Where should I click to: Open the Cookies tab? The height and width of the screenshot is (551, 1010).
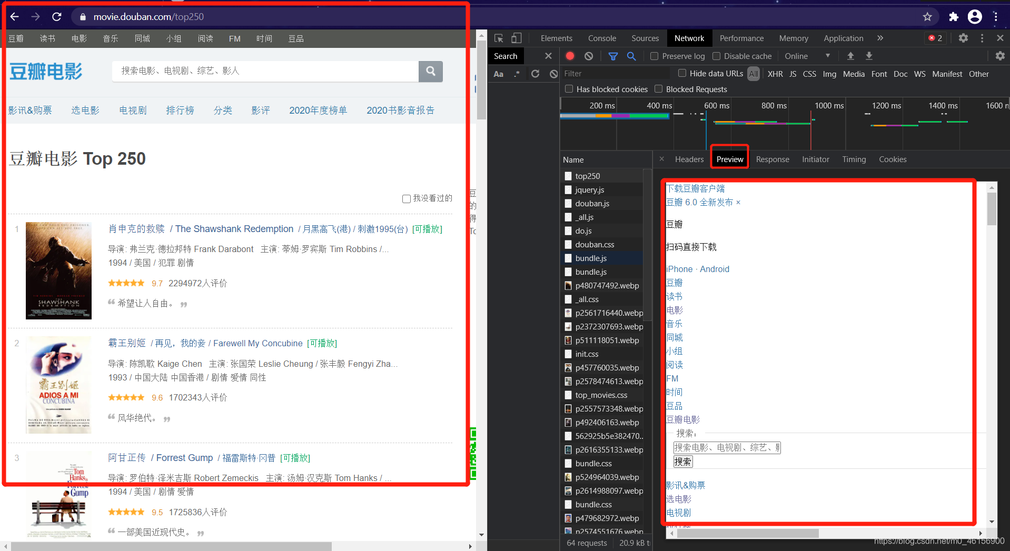click(x=893, y=159)
